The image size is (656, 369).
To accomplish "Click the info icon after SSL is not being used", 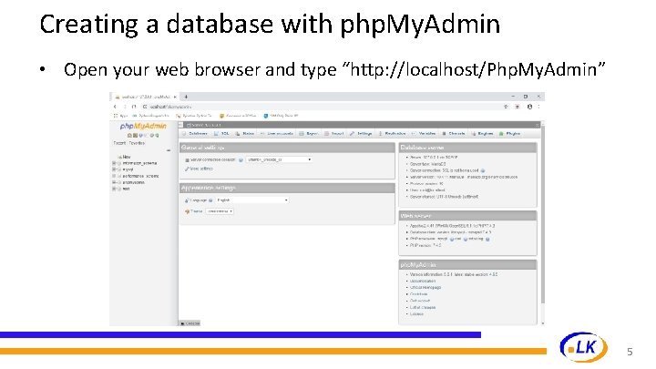I will pyautogui.click(x=483, y=170).
